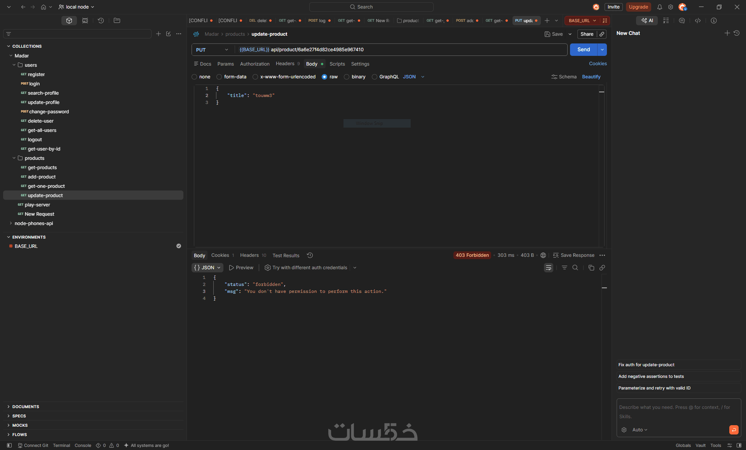Image resolution: width=746 pixels, height=450 pixels.
Task: Click the Share button
Action: coord(587,34)
